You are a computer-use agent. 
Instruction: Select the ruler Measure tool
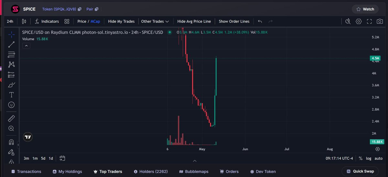(x=11, y=118)
